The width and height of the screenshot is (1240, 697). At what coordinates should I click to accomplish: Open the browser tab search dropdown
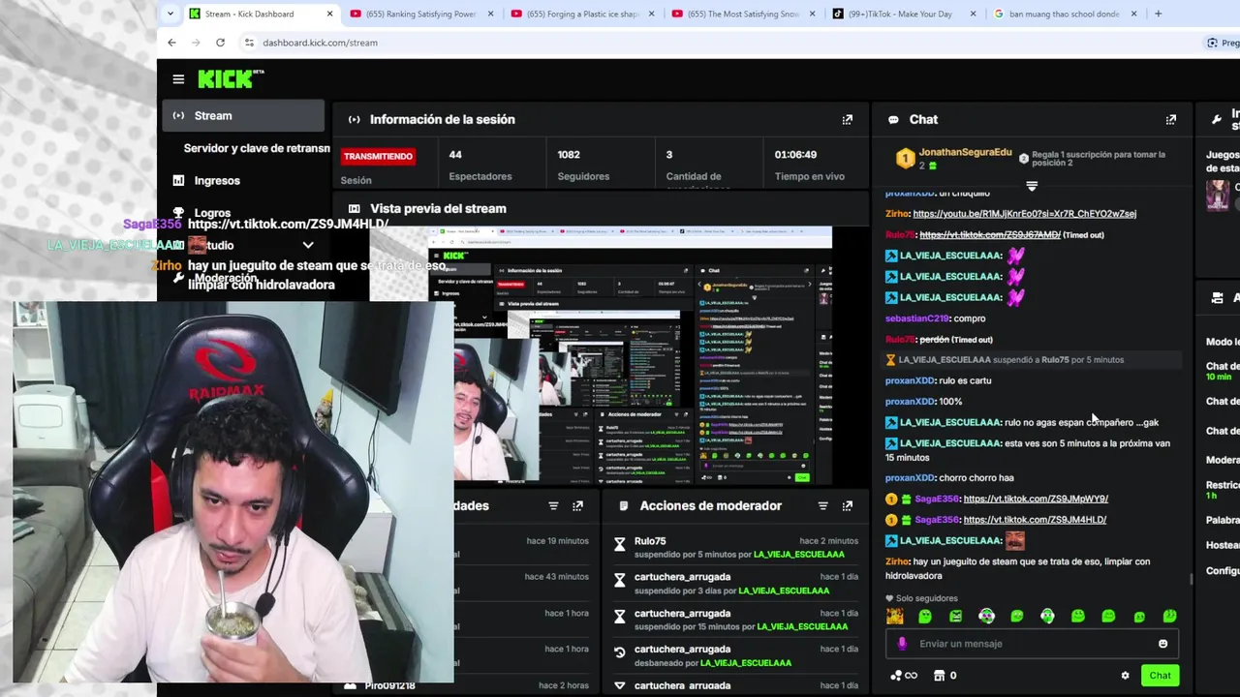(x=170, y=14)
